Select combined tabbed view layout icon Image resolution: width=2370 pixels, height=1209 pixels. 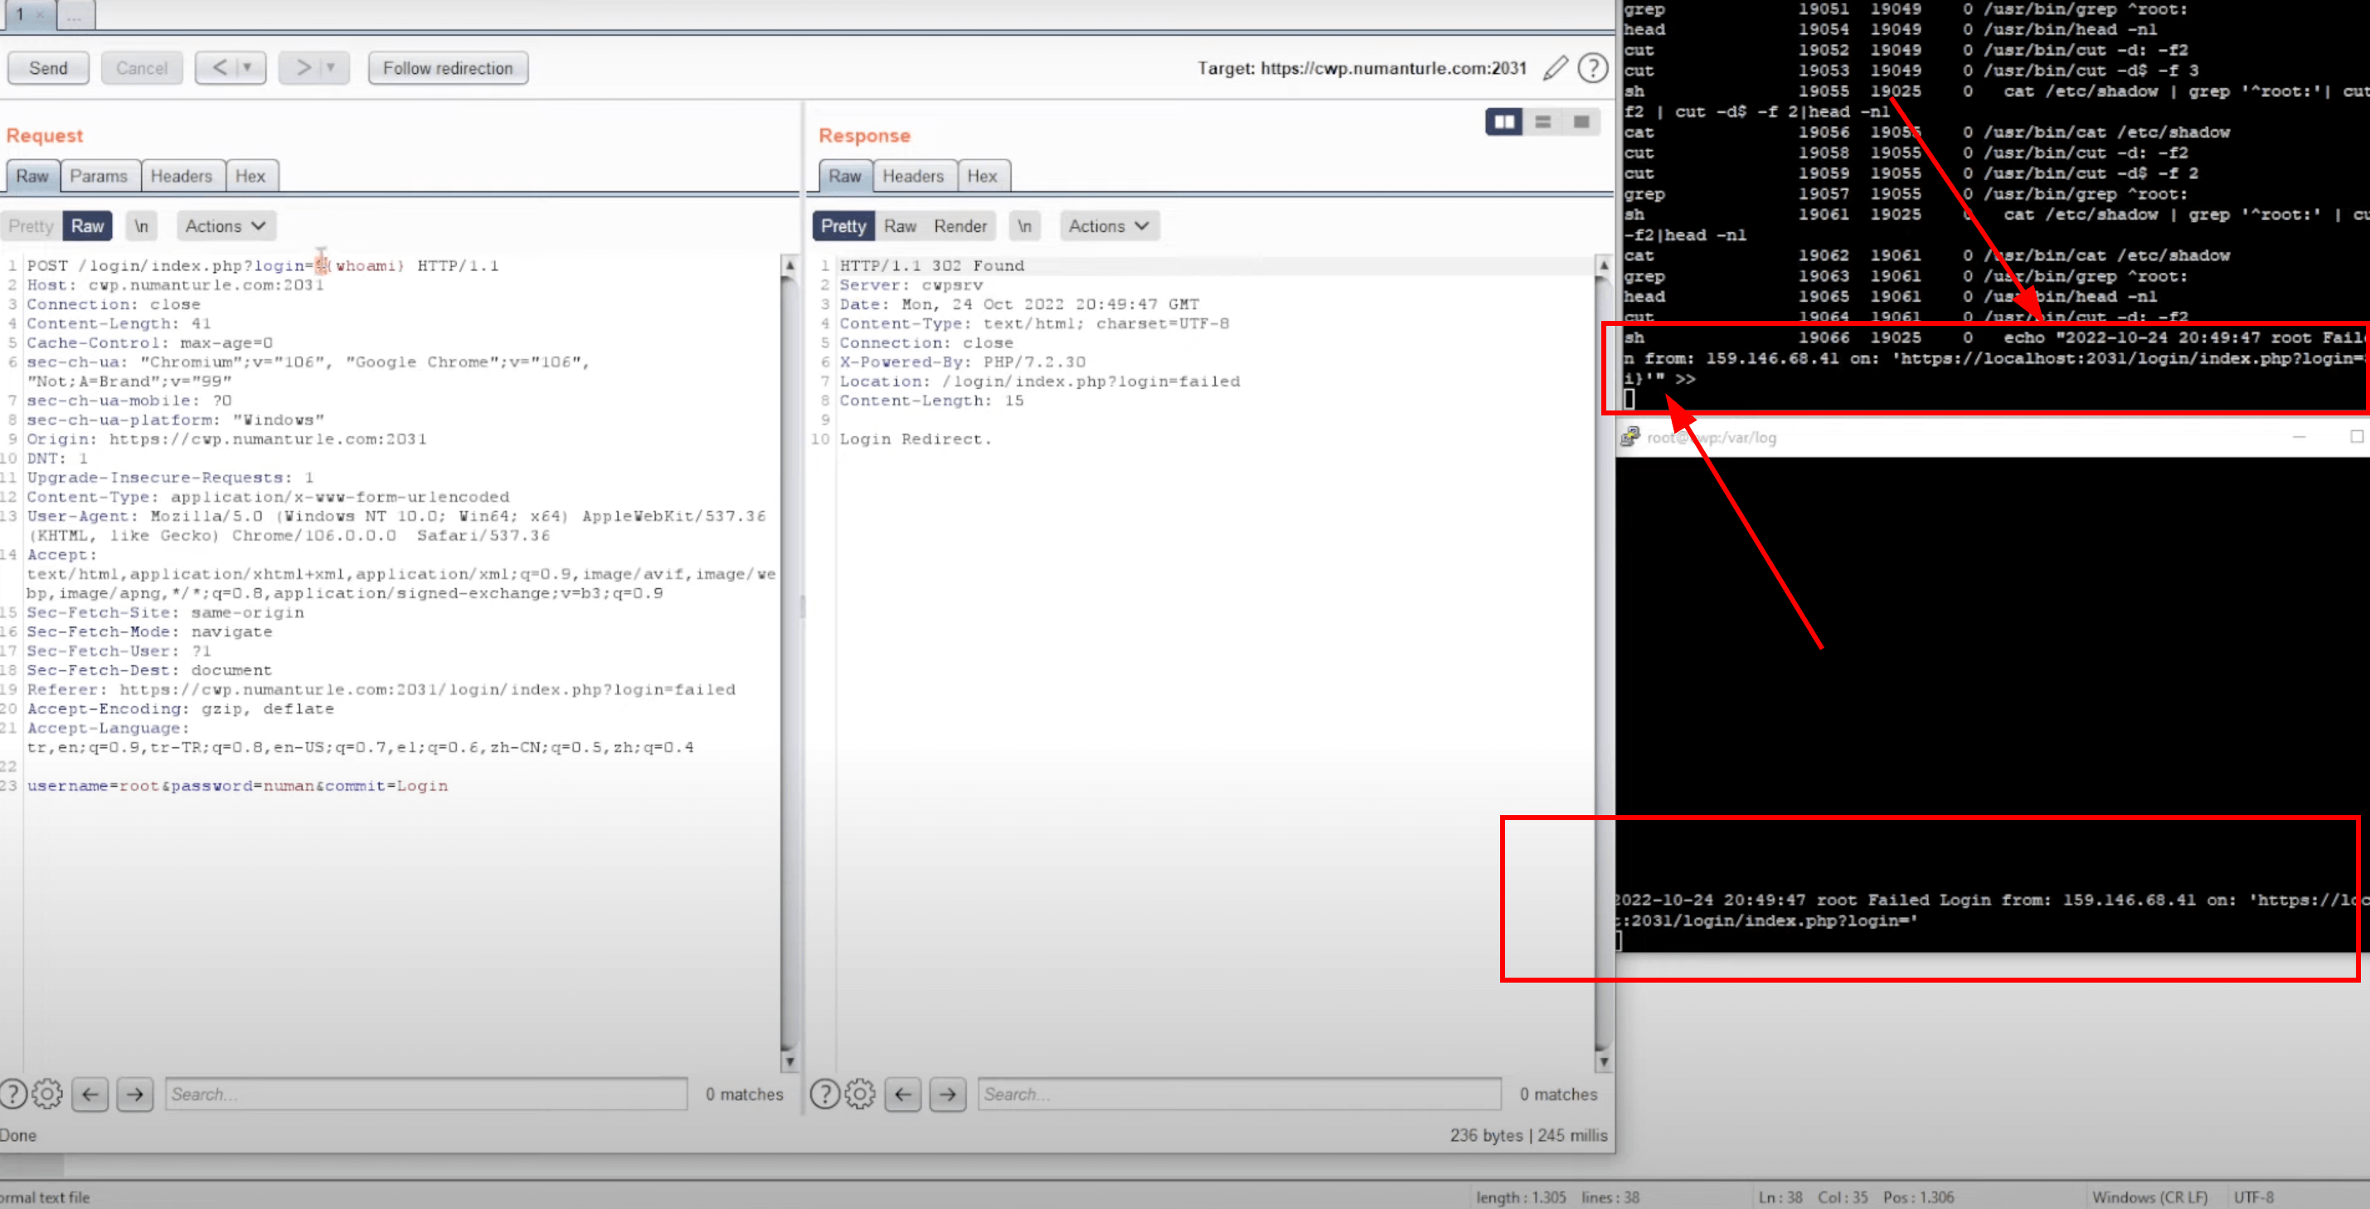pos(1581,121)
